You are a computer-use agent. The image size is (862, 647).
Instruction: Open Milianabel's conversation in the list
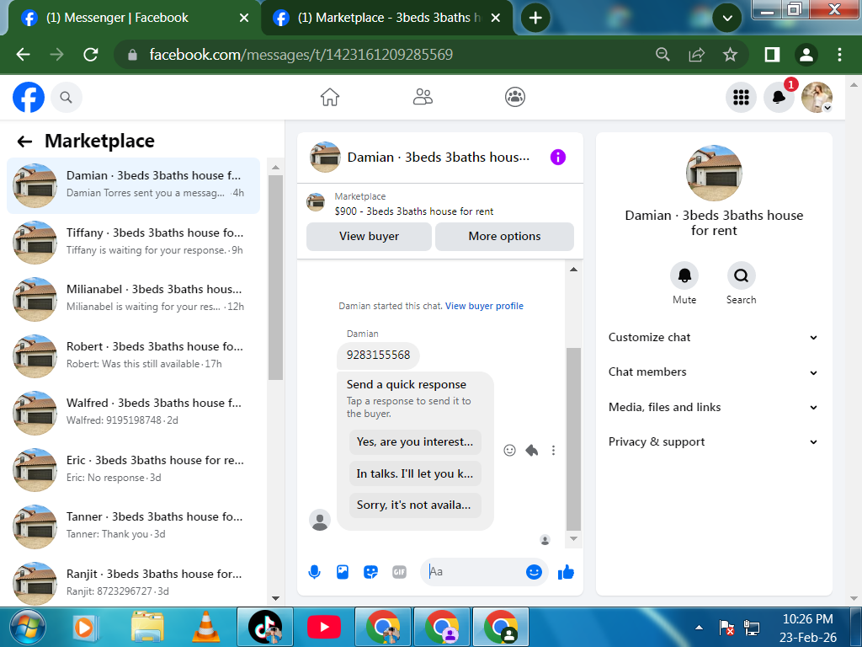[x=134, y=298]
